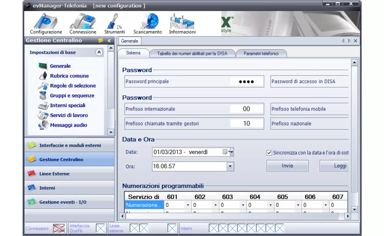The height and width of the screenshot is (236, 384).
Task: Open Interni section
Action: click(x=69, y=188)
